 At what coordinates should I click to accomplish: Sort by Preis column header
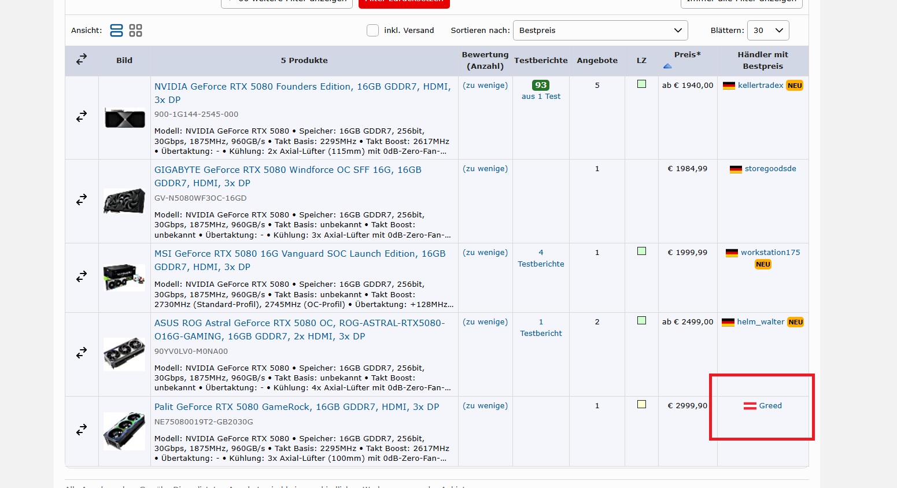687,54
